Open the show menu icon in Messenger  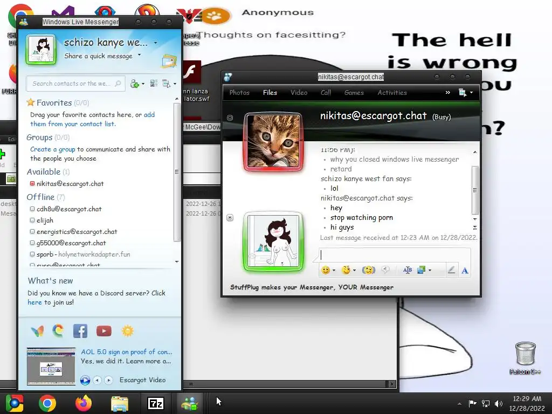[x=166, y=84]
